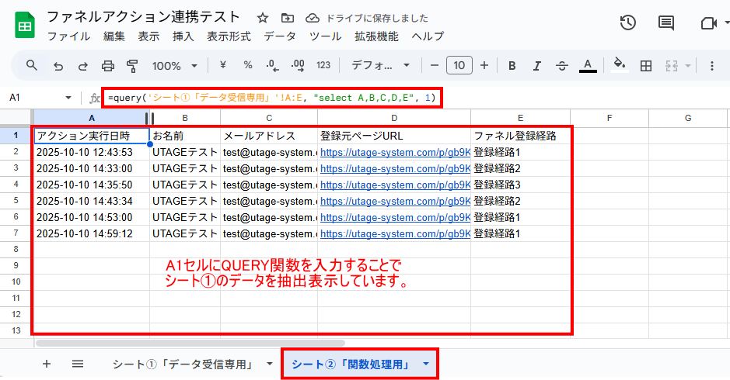Select the paint format tool
730x380 pixels.
click(131, 66)
